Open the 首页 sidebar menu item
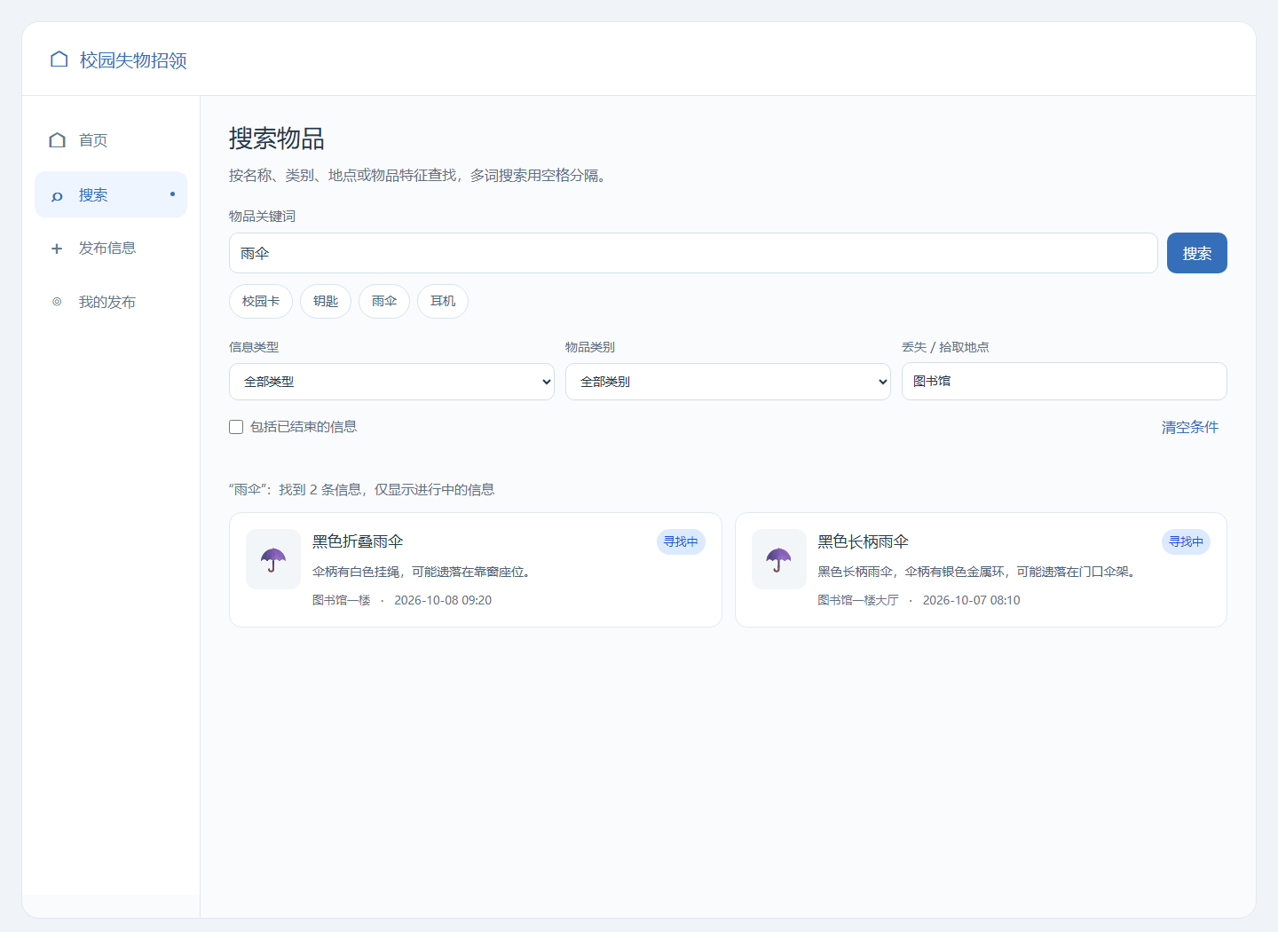 [x=111, y=140]
